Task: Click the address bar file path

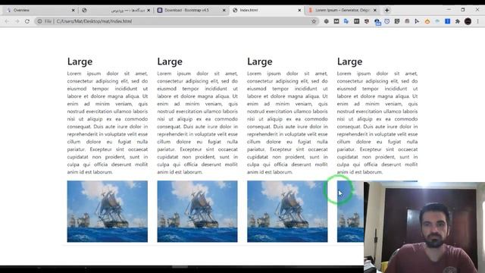Action: click(94, 21)
